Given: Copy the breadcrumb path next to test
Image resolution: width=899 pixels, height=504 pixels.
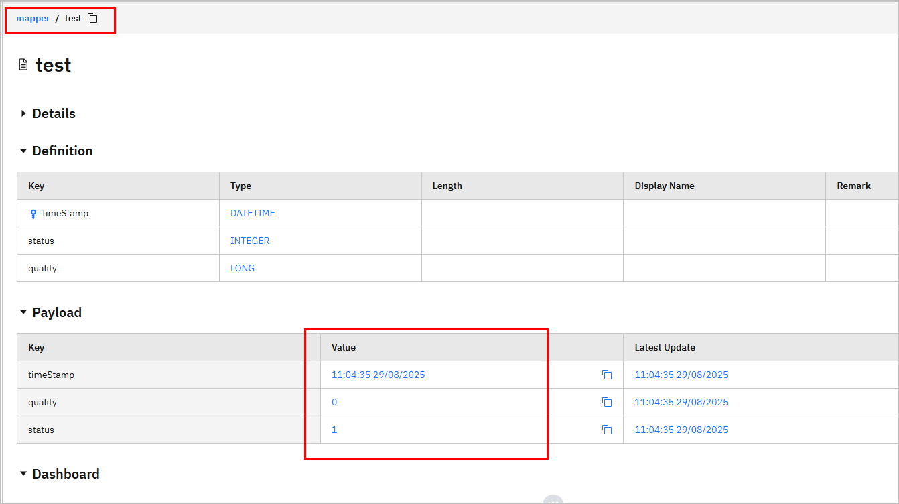Looking at the screenshot, I should click(x=93, y=19).
